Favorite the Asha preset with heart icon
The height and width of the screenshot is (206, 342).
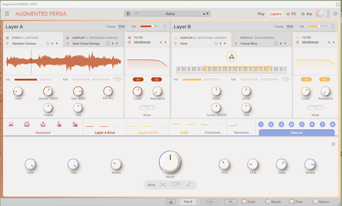point(136,14)
